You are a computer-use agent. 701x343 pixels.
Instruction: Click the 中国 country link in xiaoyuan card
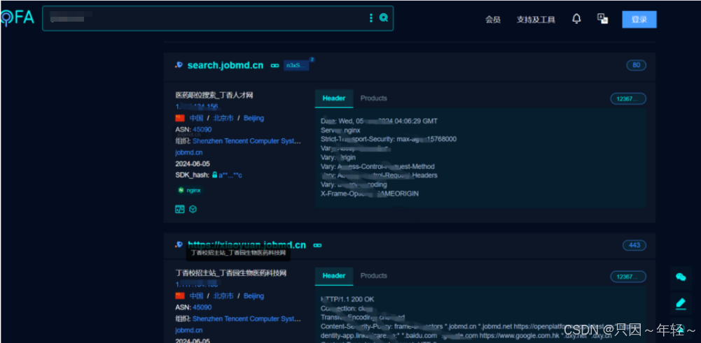(x=196, y=295)
